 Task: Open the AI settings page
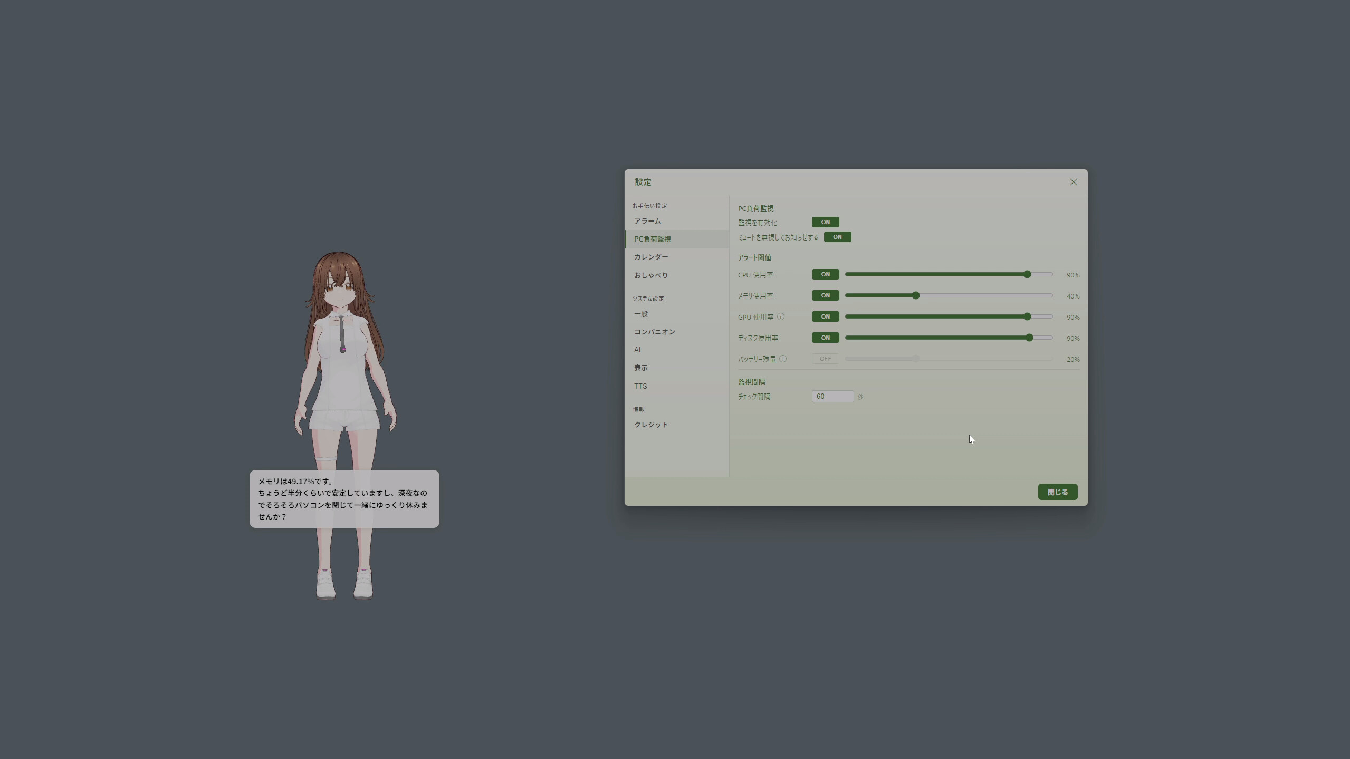pyautogui.click(x=677, y=350)
